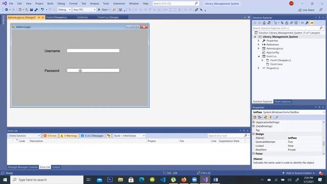Click the Windows Start button
Screen dimensions: 327x184
(x=5, y=179)
